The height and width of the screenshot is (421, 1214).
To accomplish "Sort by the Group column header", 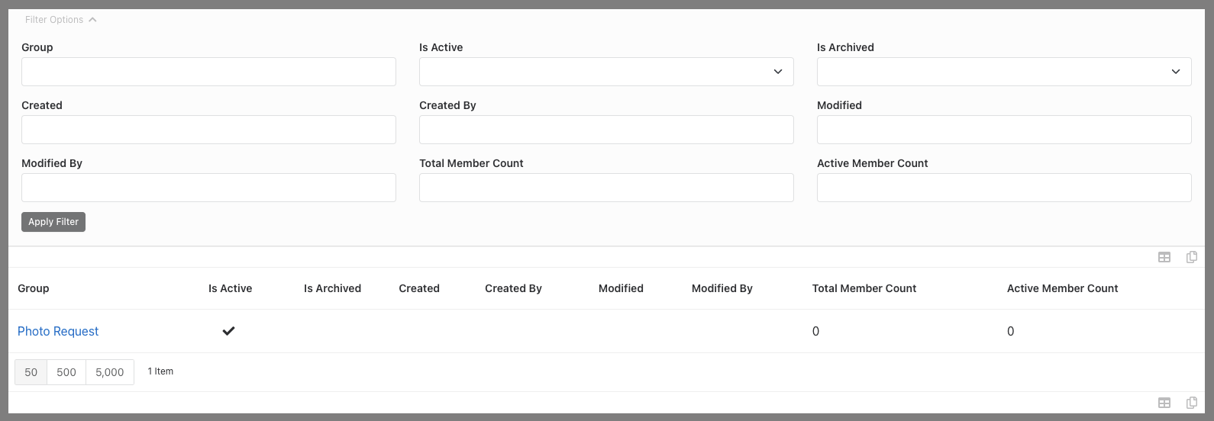I will 34,288.
